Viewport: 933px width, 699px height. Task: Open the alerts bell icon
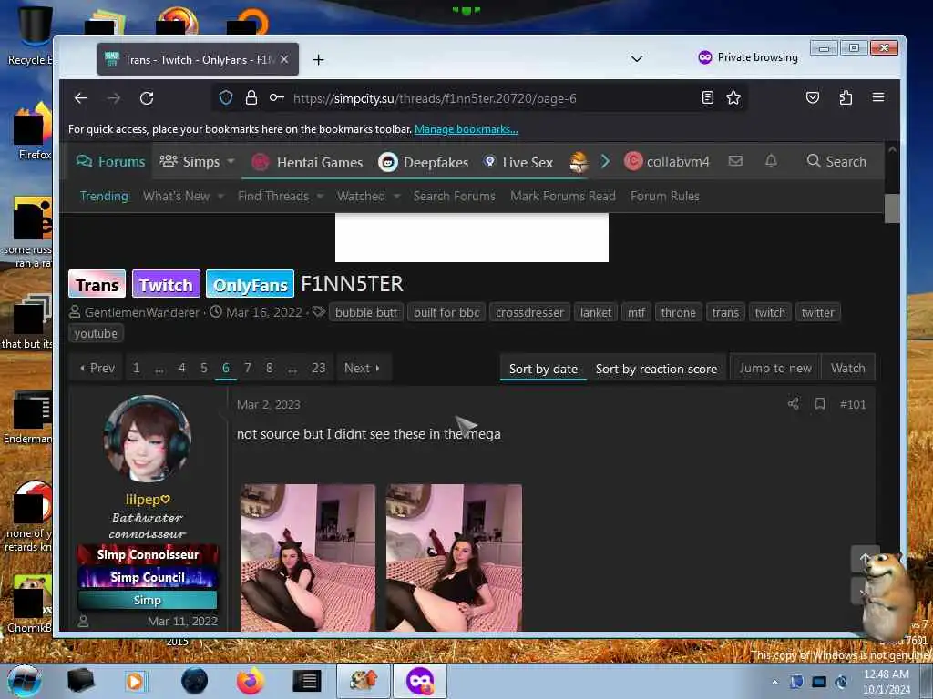click(x=771, y=160)
